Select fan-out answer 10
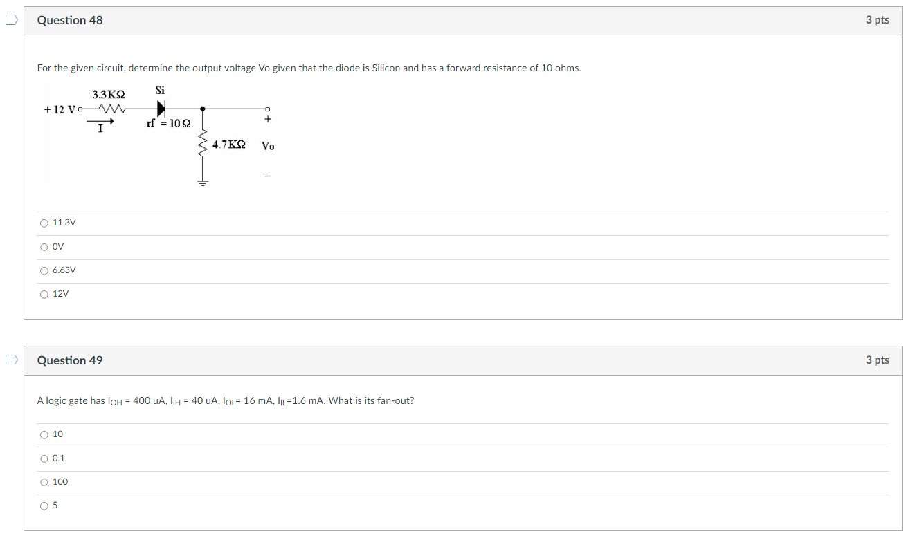The image size is (915, 536). click(x=44, y=434)
